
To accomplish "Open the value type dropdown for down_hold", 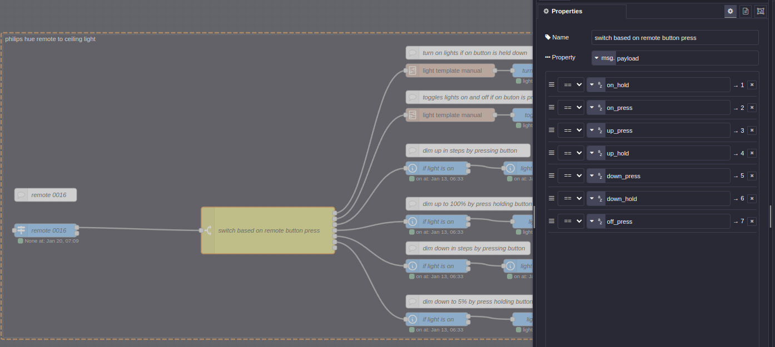I will pos(595,199).
